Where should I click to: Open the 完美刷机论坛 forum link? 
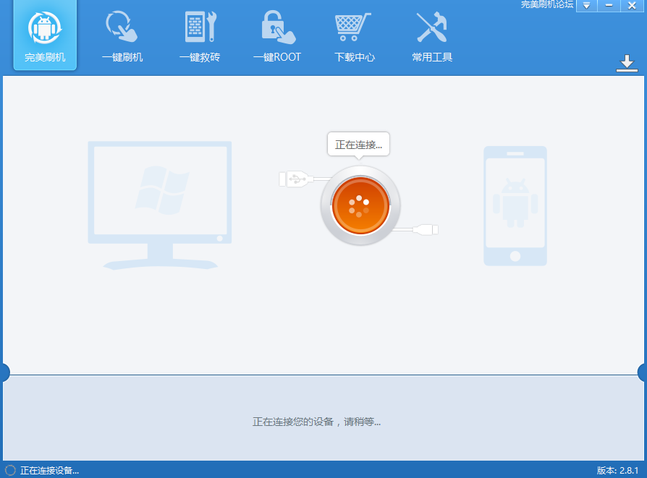(546, 4)
